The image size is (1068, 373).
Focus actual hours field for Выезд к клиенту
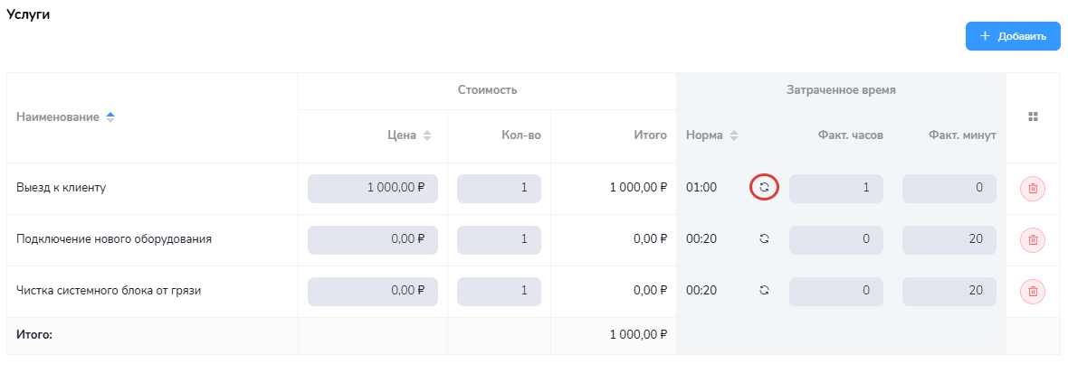coord(835,189)
